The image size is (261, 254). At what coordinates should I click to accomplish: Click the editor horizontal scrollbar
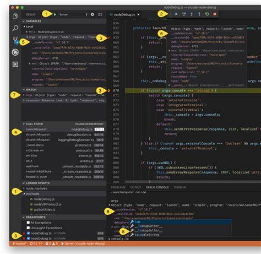[193, 181]
